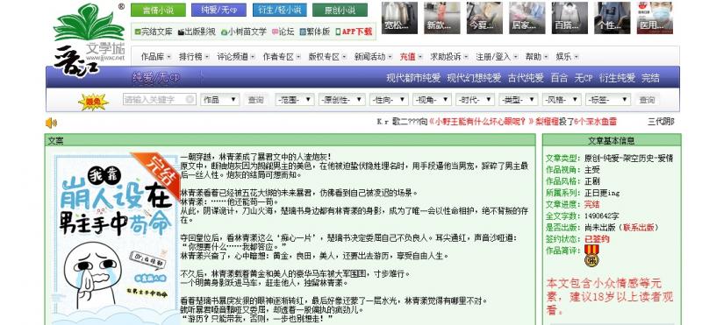Screen dimensions: 702x325
Task: Expand the 作品库 menu
Action: pos(156,57)
